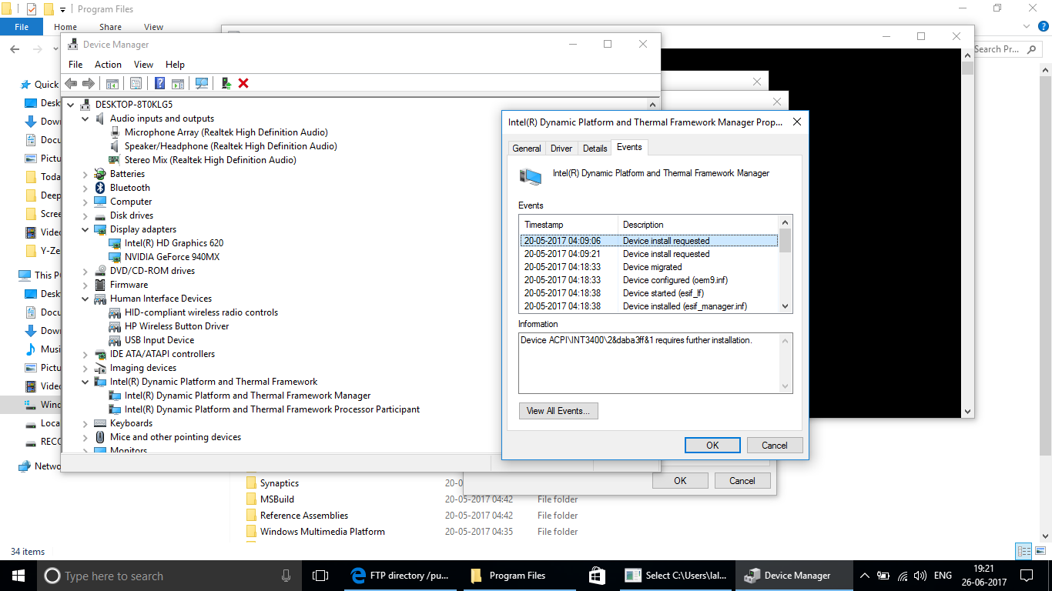
Task: Click the blue File button in Explorer
Action: coord(22,27)
